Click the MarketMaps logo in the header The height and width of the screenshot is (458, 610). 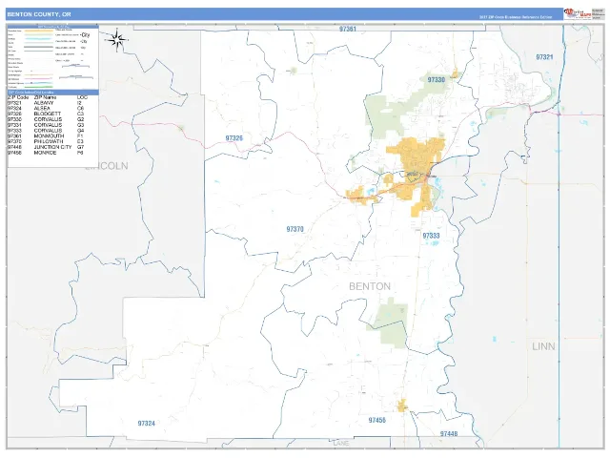pyautogui.click(x=578, y=14)
